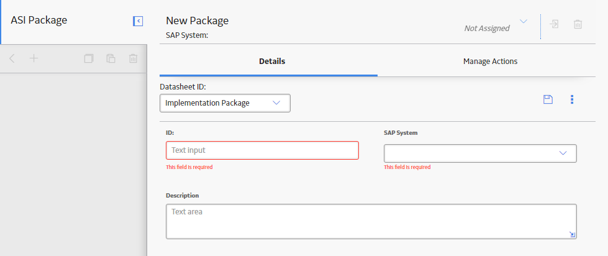The width and height of the screenshot is (608, 256).
Task: Expand the Not Assigned state chevron
Action: coord(524,21)
